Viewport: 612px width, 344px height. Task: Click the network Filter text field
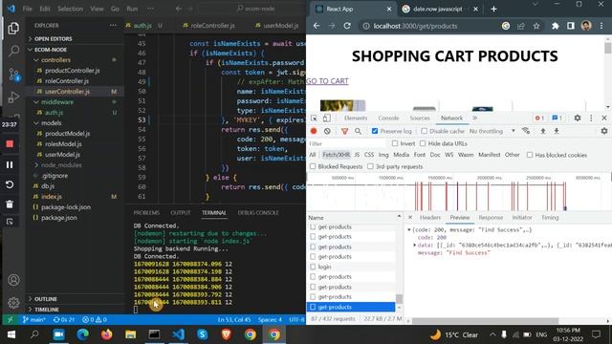click(346, 143)
